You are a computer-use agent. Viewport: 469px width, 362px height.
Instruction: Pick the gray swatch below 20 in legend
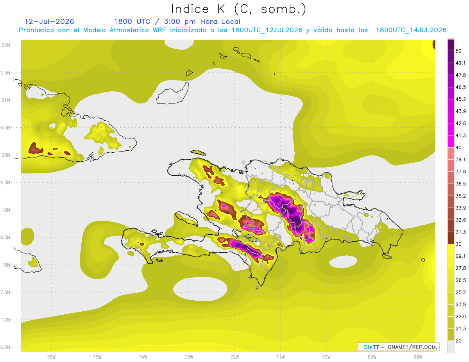pos(451,347)
